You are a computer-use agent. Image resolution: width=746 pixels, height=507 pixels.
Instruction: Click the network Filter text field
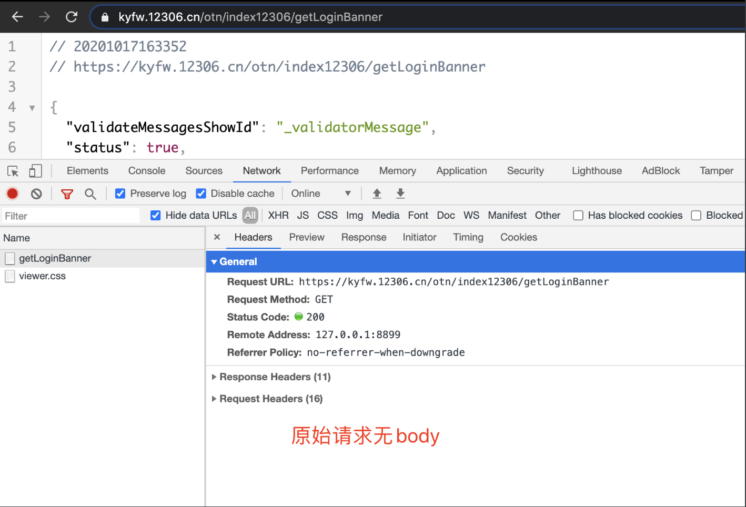tap(70, 216)
